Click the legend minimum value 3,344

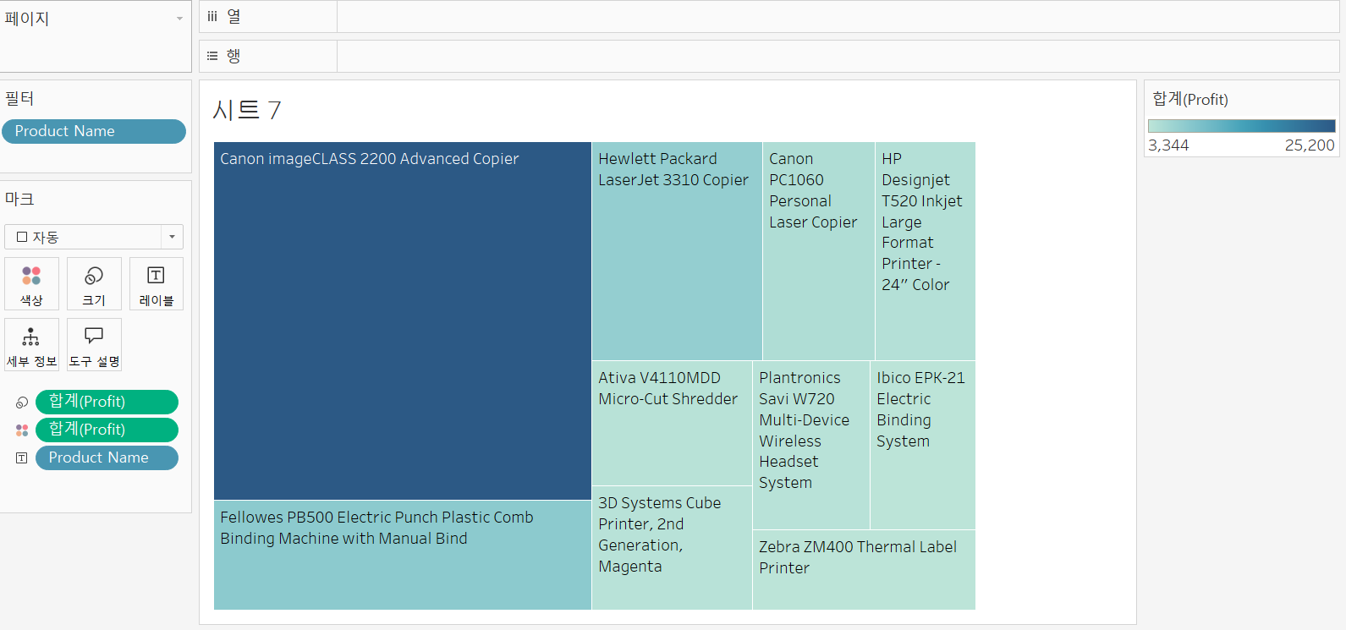[x=1168, y=145]
